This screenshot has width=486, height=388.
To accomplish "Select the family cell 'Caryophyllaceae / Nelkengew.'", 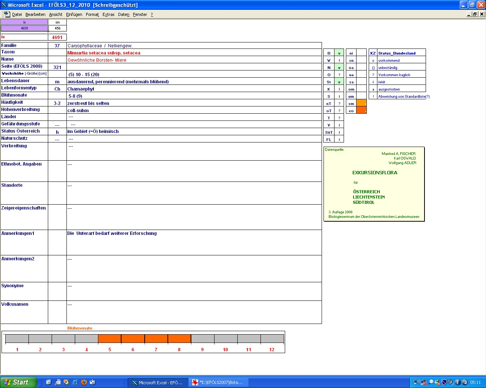I will [194, 45].
